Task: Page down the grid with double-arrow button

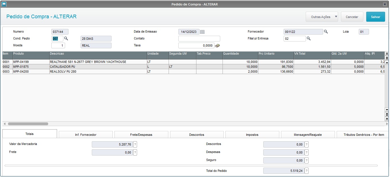Action: point(387,114)
